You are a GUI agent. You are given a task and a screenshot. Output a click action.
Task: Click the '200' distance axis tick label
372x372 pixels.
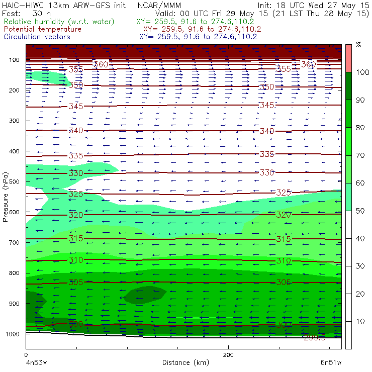[x=228, y=355]
